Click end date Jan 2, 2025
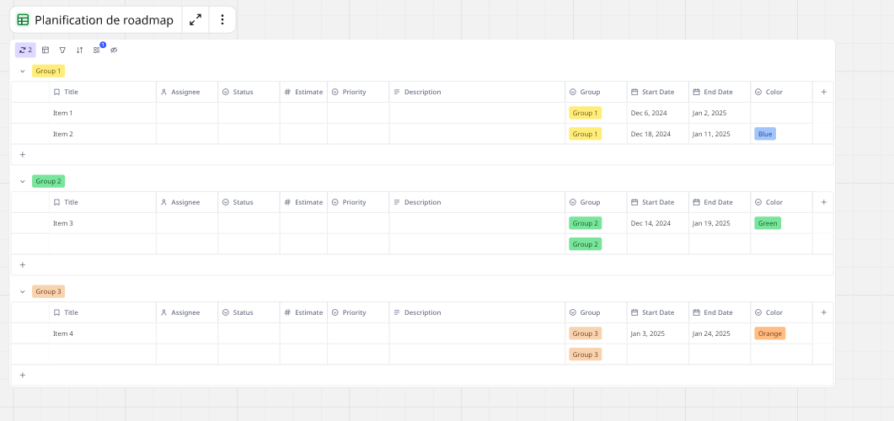The image size is (894, 421). [x=709, y=113]
